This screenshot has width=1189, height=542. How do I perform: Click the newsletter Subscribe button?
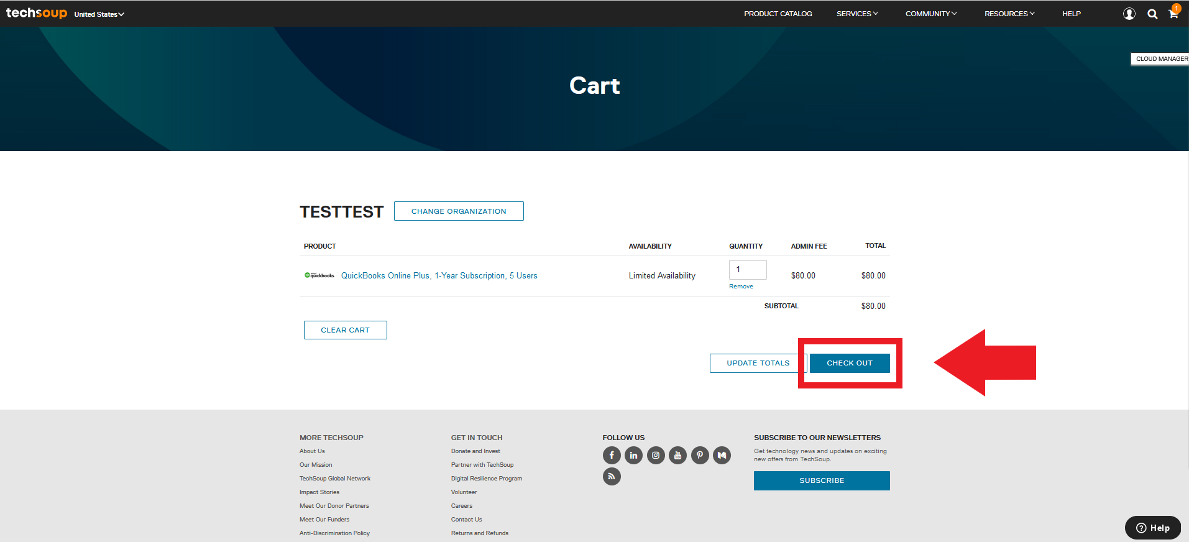pyautogui.click(x=822, y=480)
